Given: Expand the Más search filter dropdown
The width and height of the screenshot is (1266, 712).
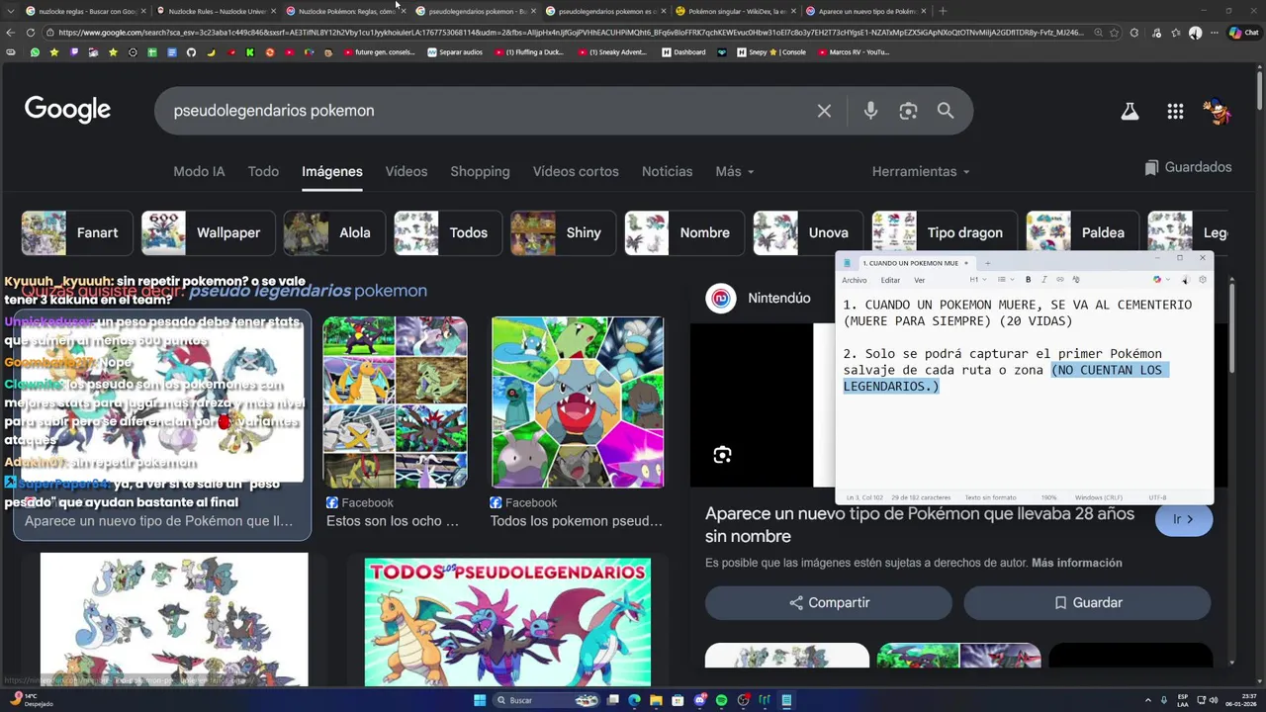Looking at the screenshot, I should pos(735,171).
